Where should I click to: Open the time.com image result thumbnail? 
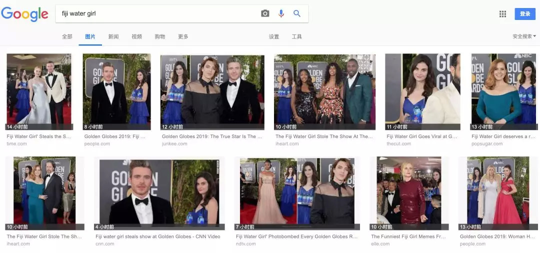click(39, 91)
